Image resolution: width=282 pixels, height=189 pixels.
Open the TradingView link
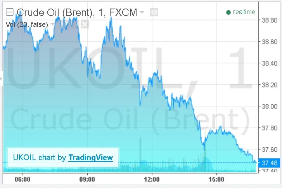tap(90, 157)
